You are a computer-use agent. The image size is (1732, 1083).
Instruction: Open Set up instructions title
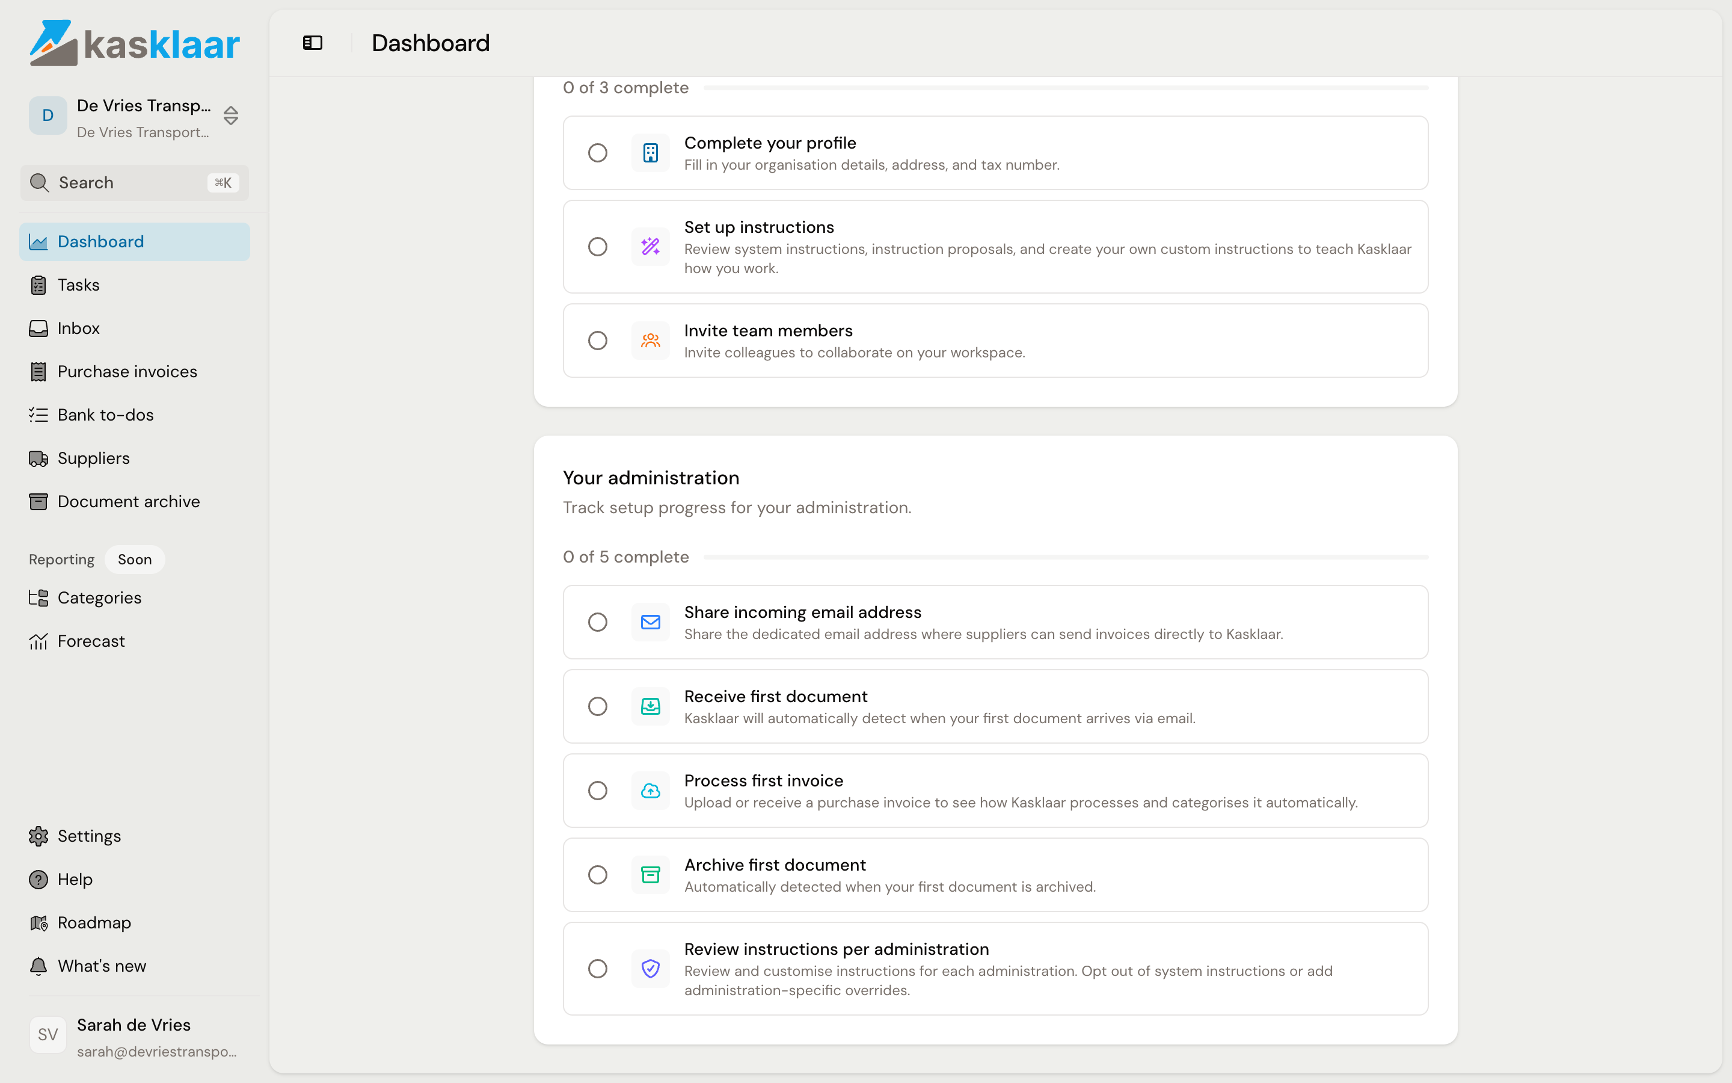coord(758,227)
